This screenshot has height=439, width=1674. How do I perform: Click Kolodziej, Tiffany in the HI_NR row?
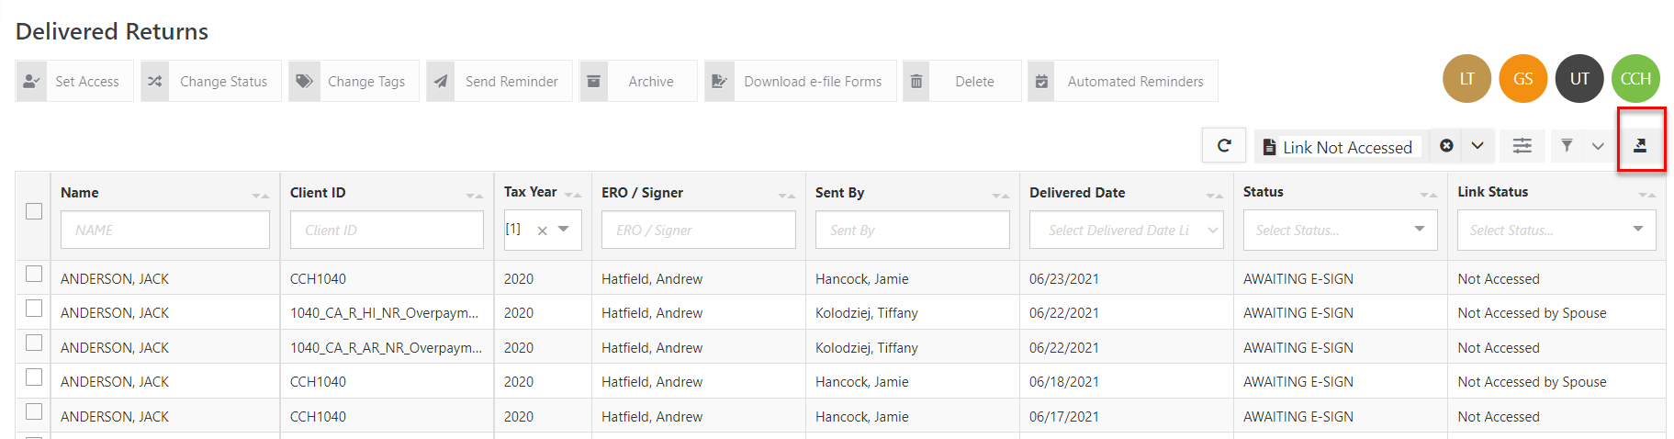[867, 313]
